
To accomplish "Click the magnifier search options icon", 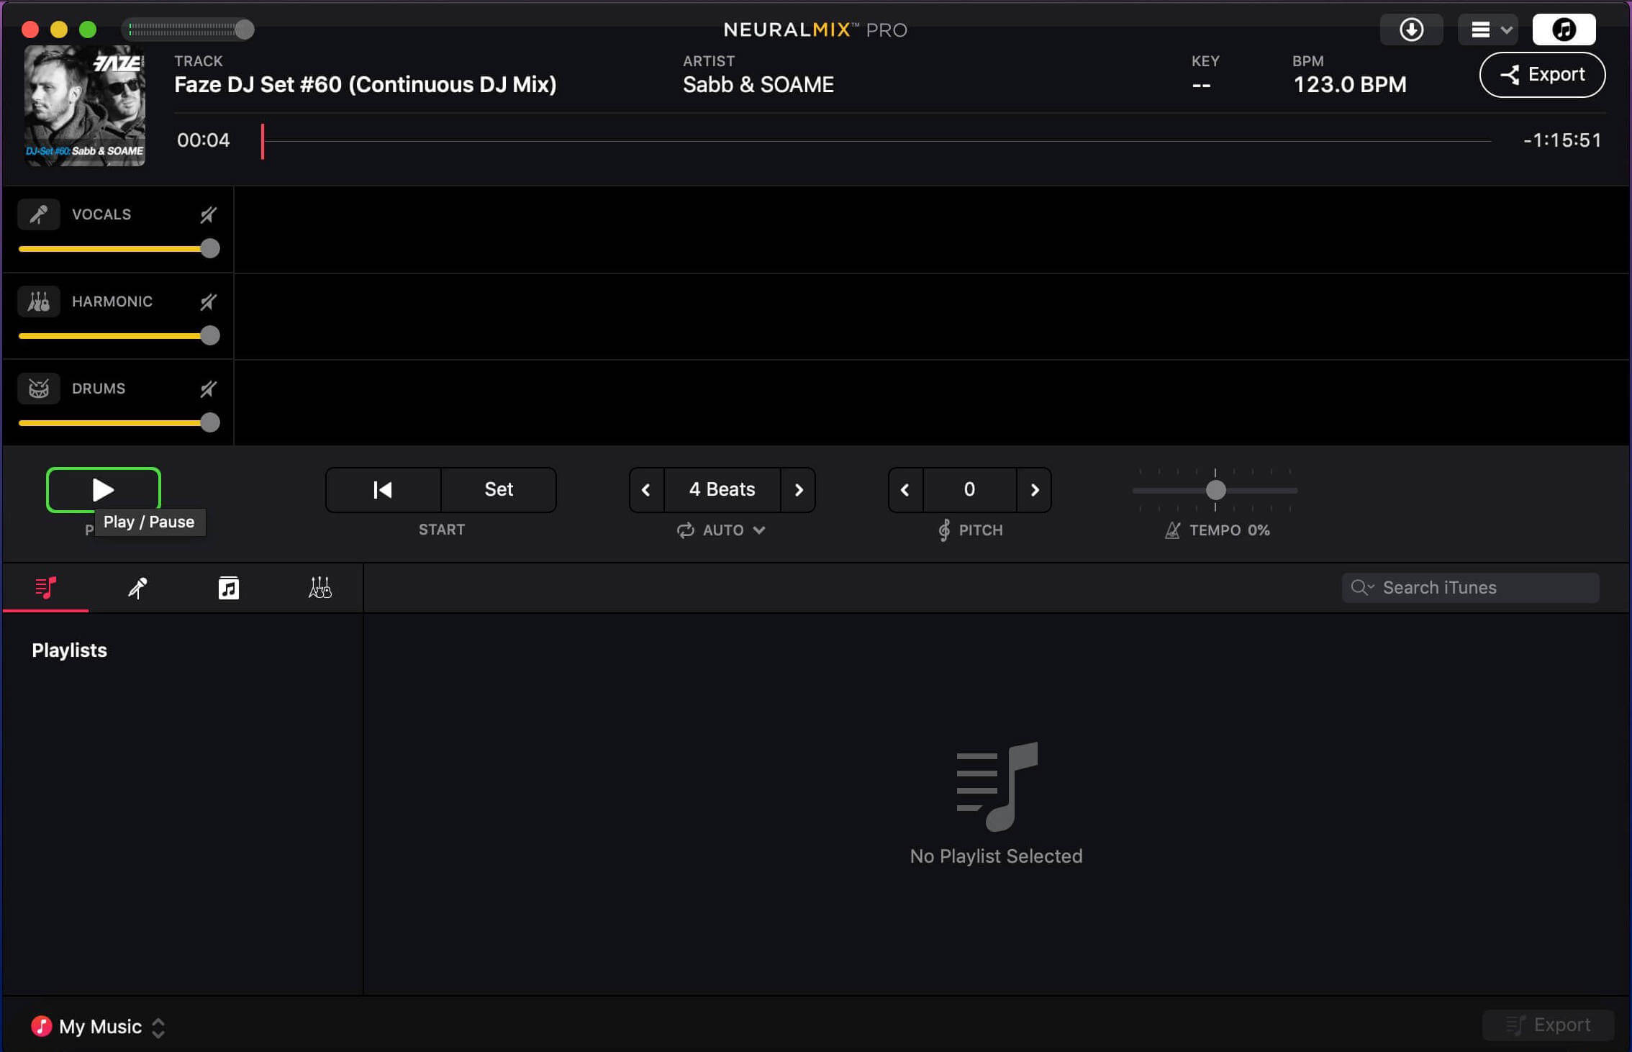I will point(1361,588).
